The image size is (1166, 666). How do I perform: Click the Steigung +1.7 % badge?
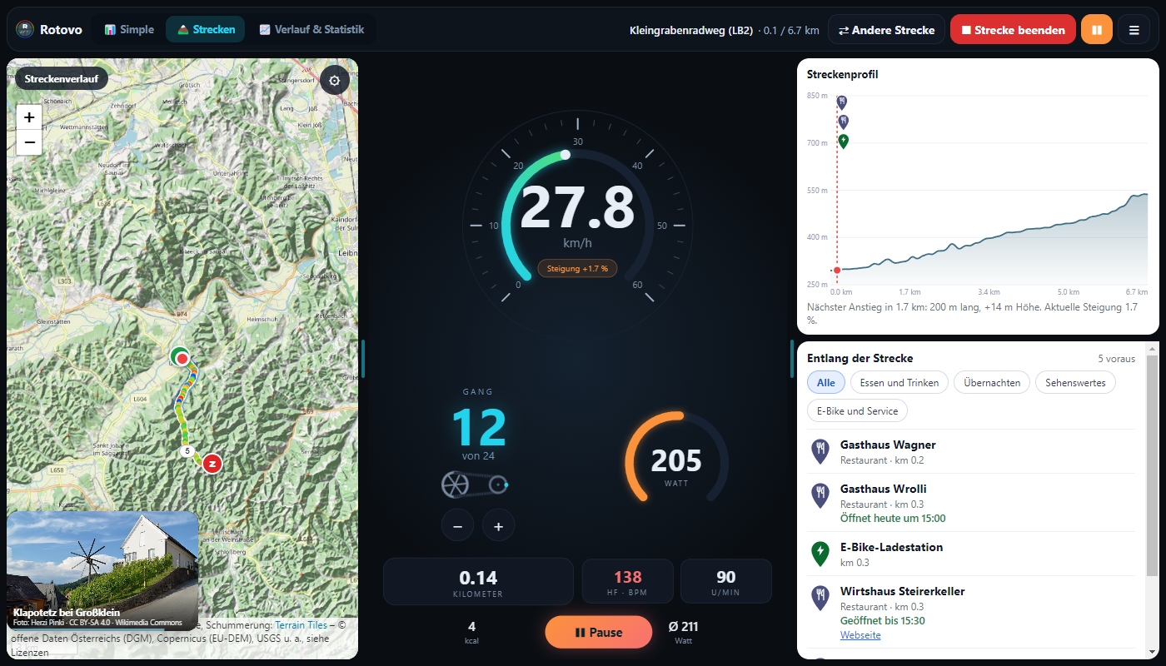click(x=577, y=269)
